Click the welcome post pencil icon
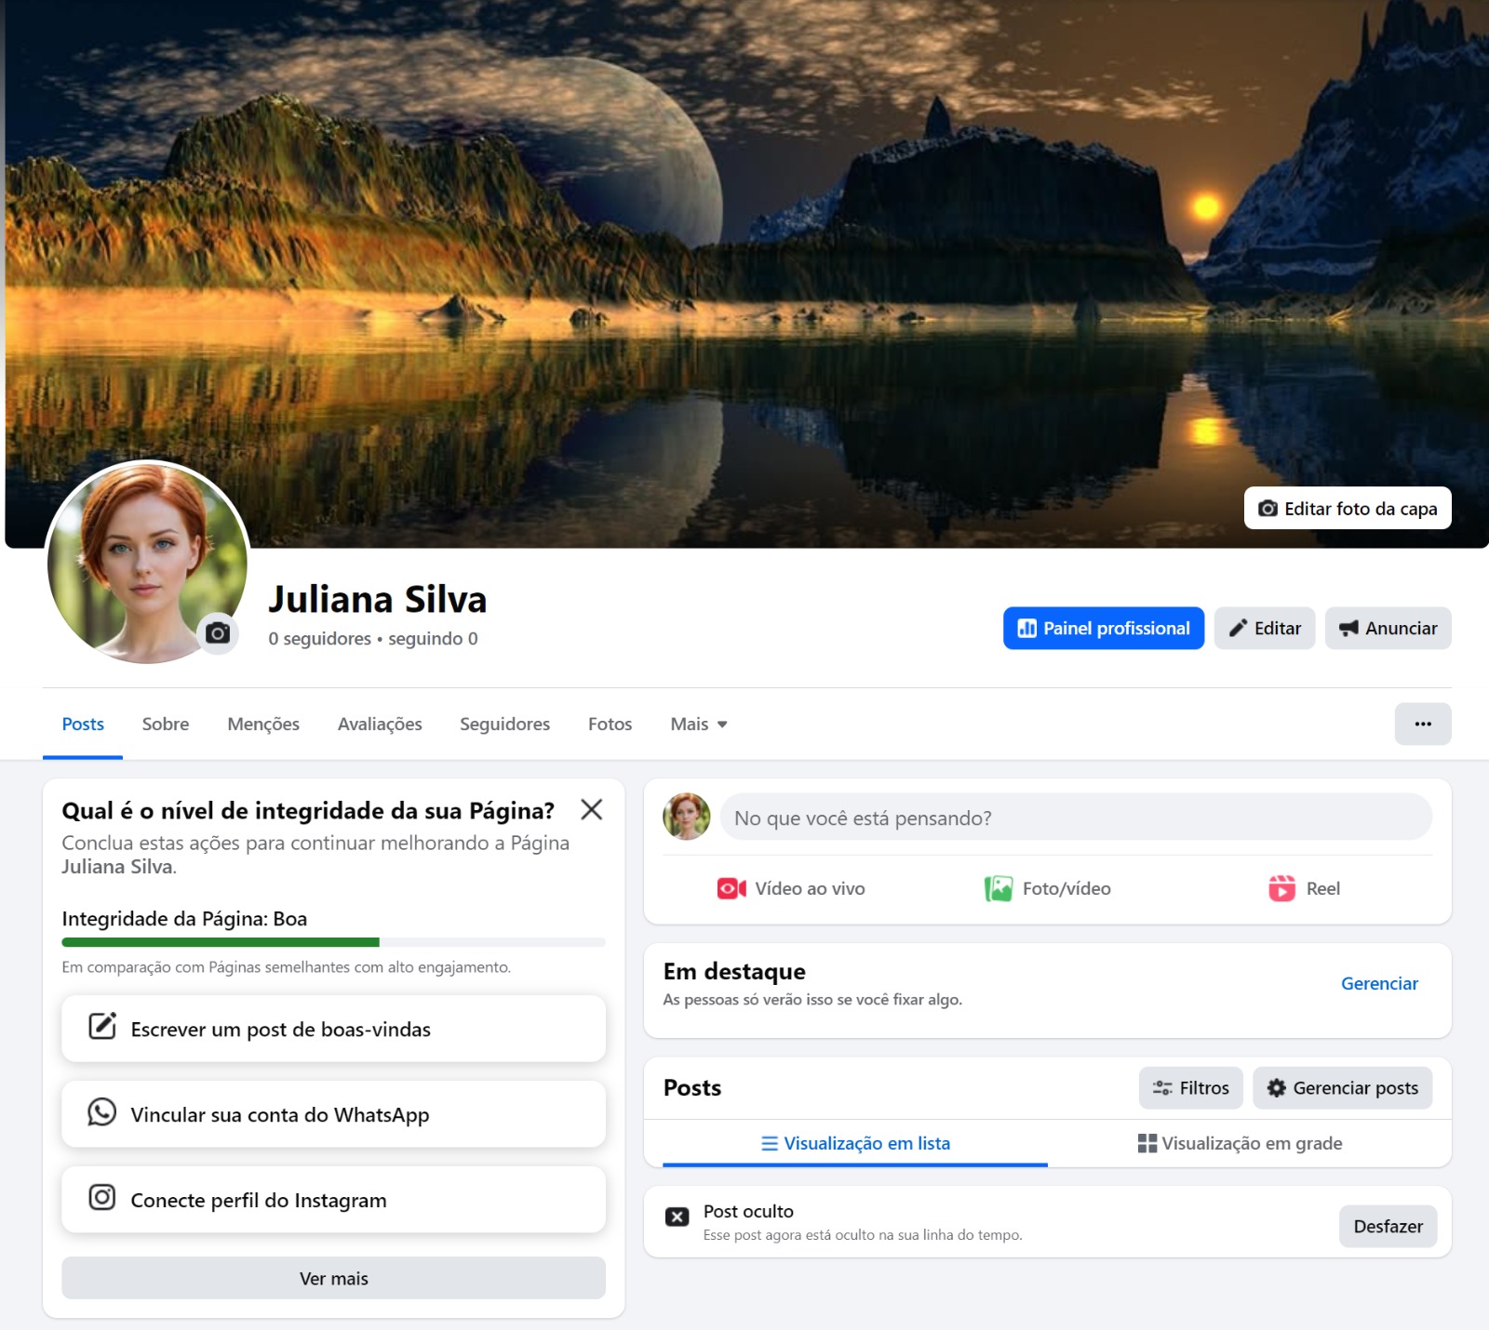 (101, 1027)
